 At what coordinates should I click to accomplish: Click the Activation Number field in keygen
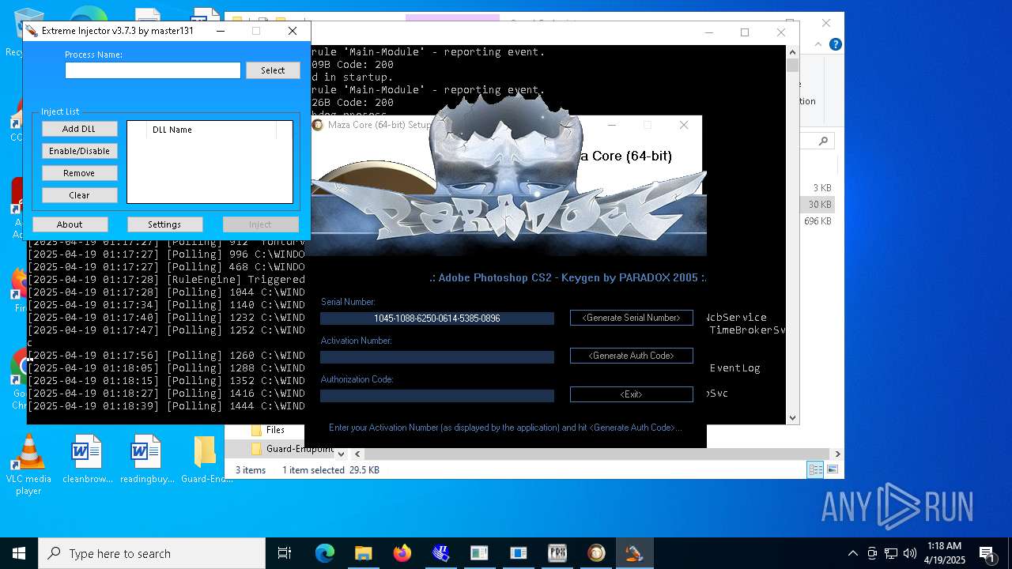tap(437, 357)
